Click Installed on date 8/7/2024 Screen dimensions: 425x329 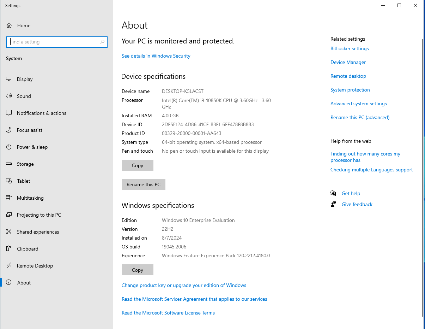[x=172, y=238]
